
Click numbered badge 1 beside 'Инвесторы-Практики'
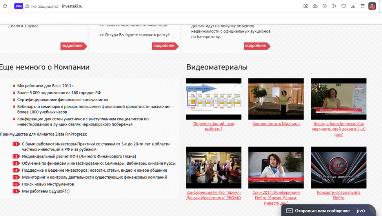click(x=16, y=144)
